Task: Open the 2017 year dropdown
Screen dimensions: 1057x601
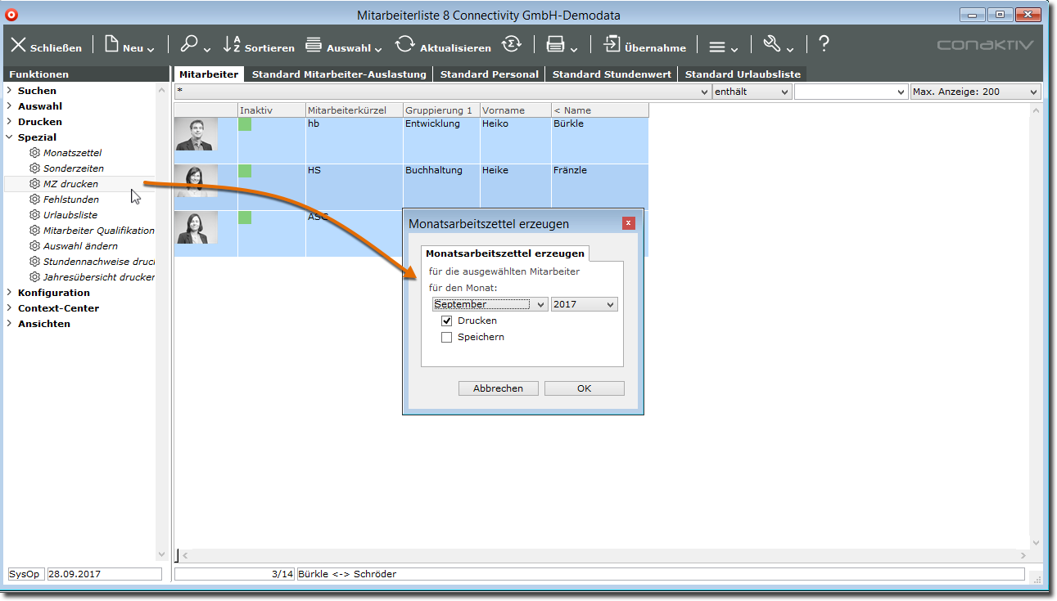Action: click(x=584, y=304)
